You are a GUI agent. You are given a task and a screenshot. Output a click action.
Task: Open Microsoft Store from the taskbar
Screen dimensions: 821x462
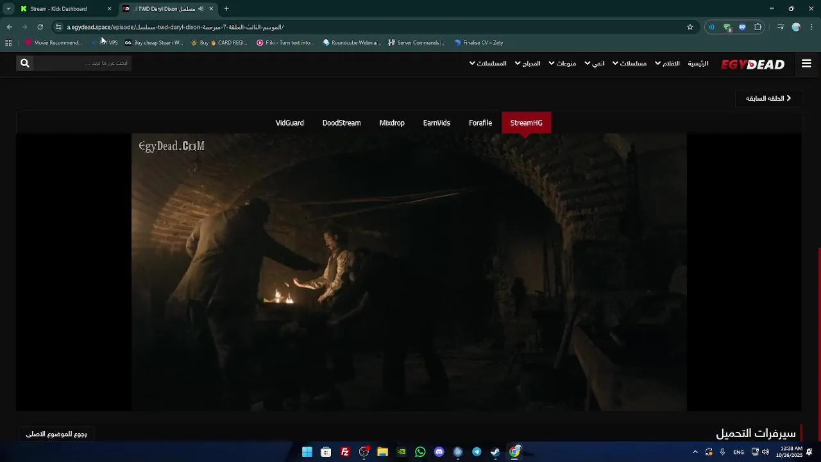tap(326, 452)
